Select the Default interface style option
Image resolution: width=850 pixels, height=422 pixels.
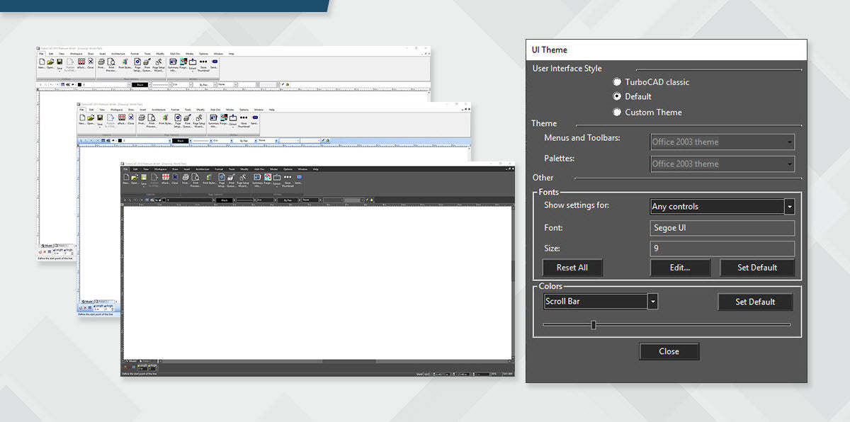tap(618, 96)
